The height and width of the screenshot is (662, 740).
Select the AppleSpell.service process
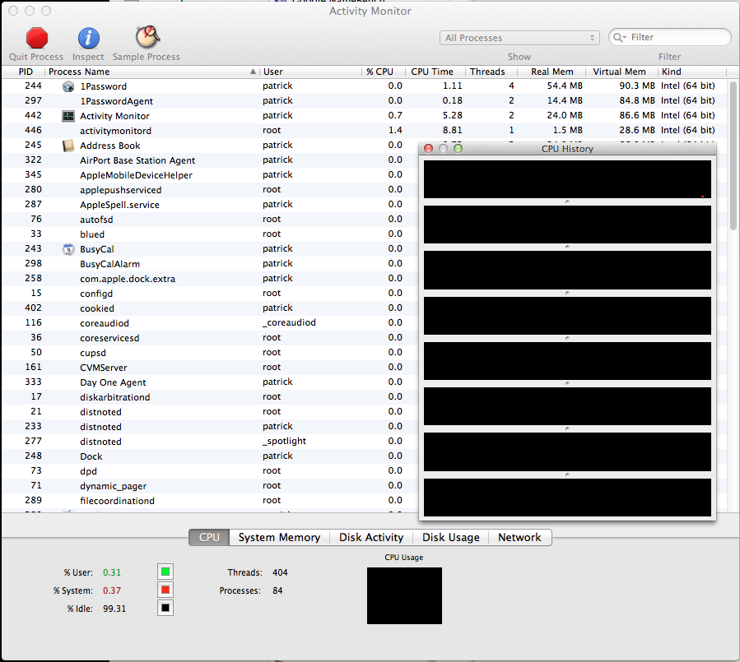[x=210, y=205]
